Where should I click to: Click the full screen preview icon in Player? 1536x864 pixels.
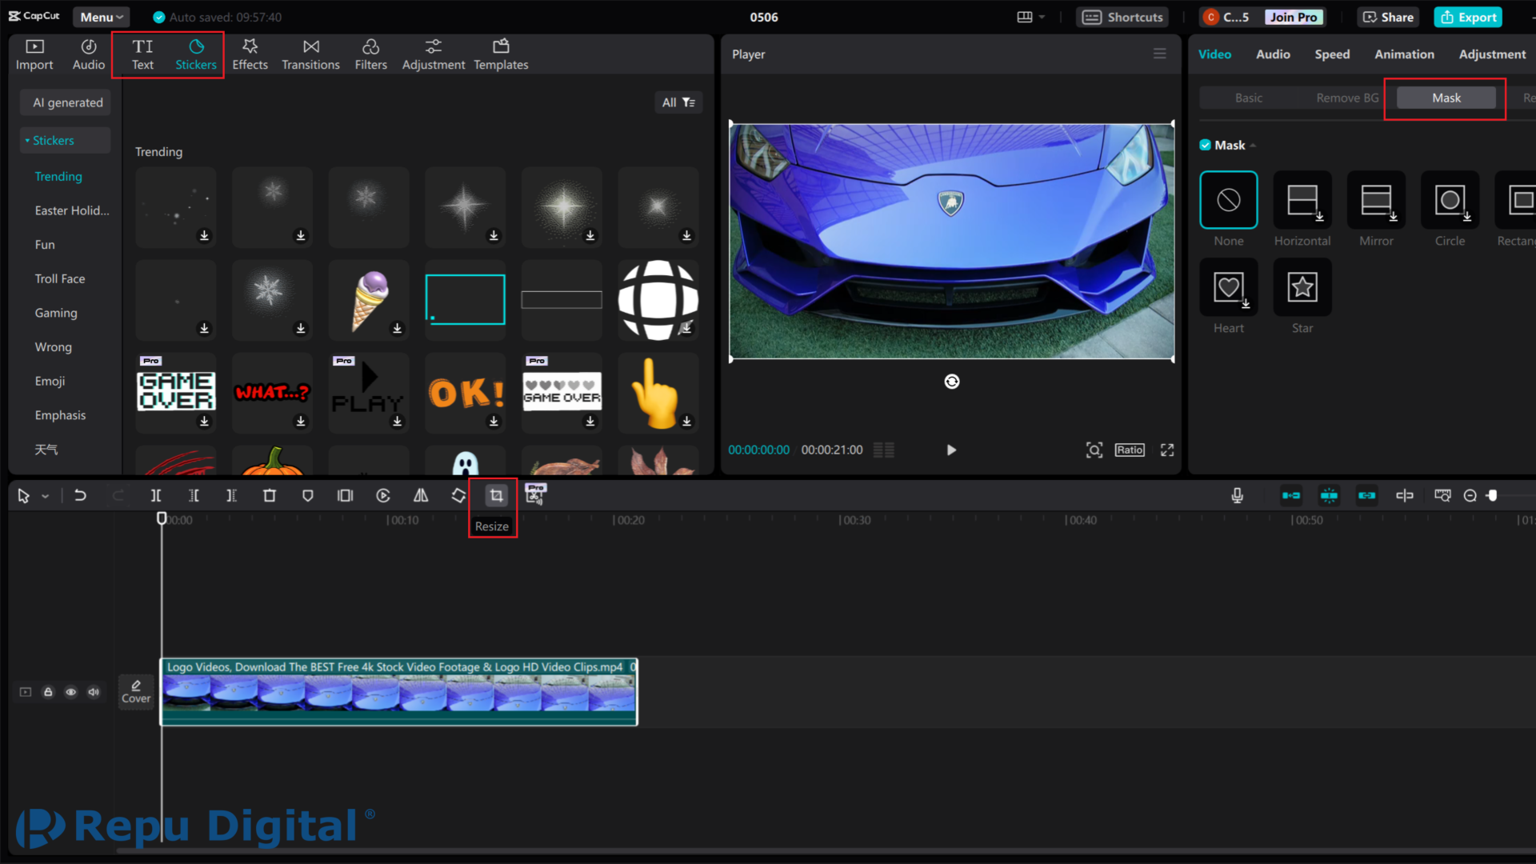pyautogui.click(x=1167, y=450)
